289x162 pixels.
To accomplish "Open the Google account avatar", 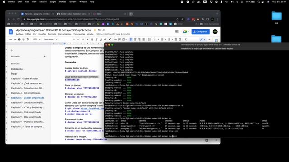I will [x=215, y=31].
